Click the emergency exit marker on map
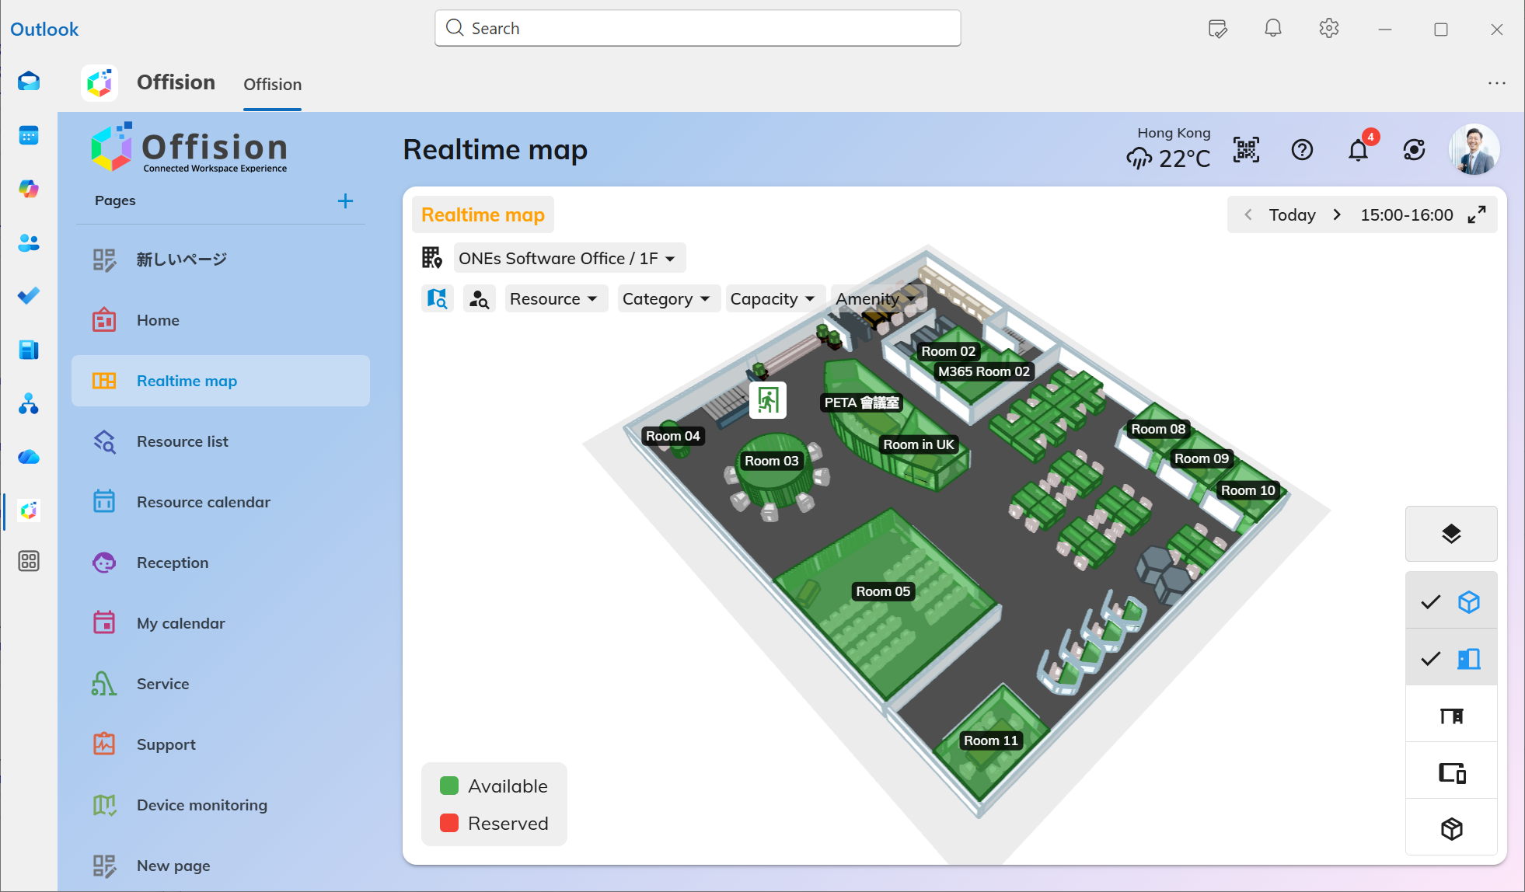This screenshot has height=892, width=1525. click(x=767, y=400)
